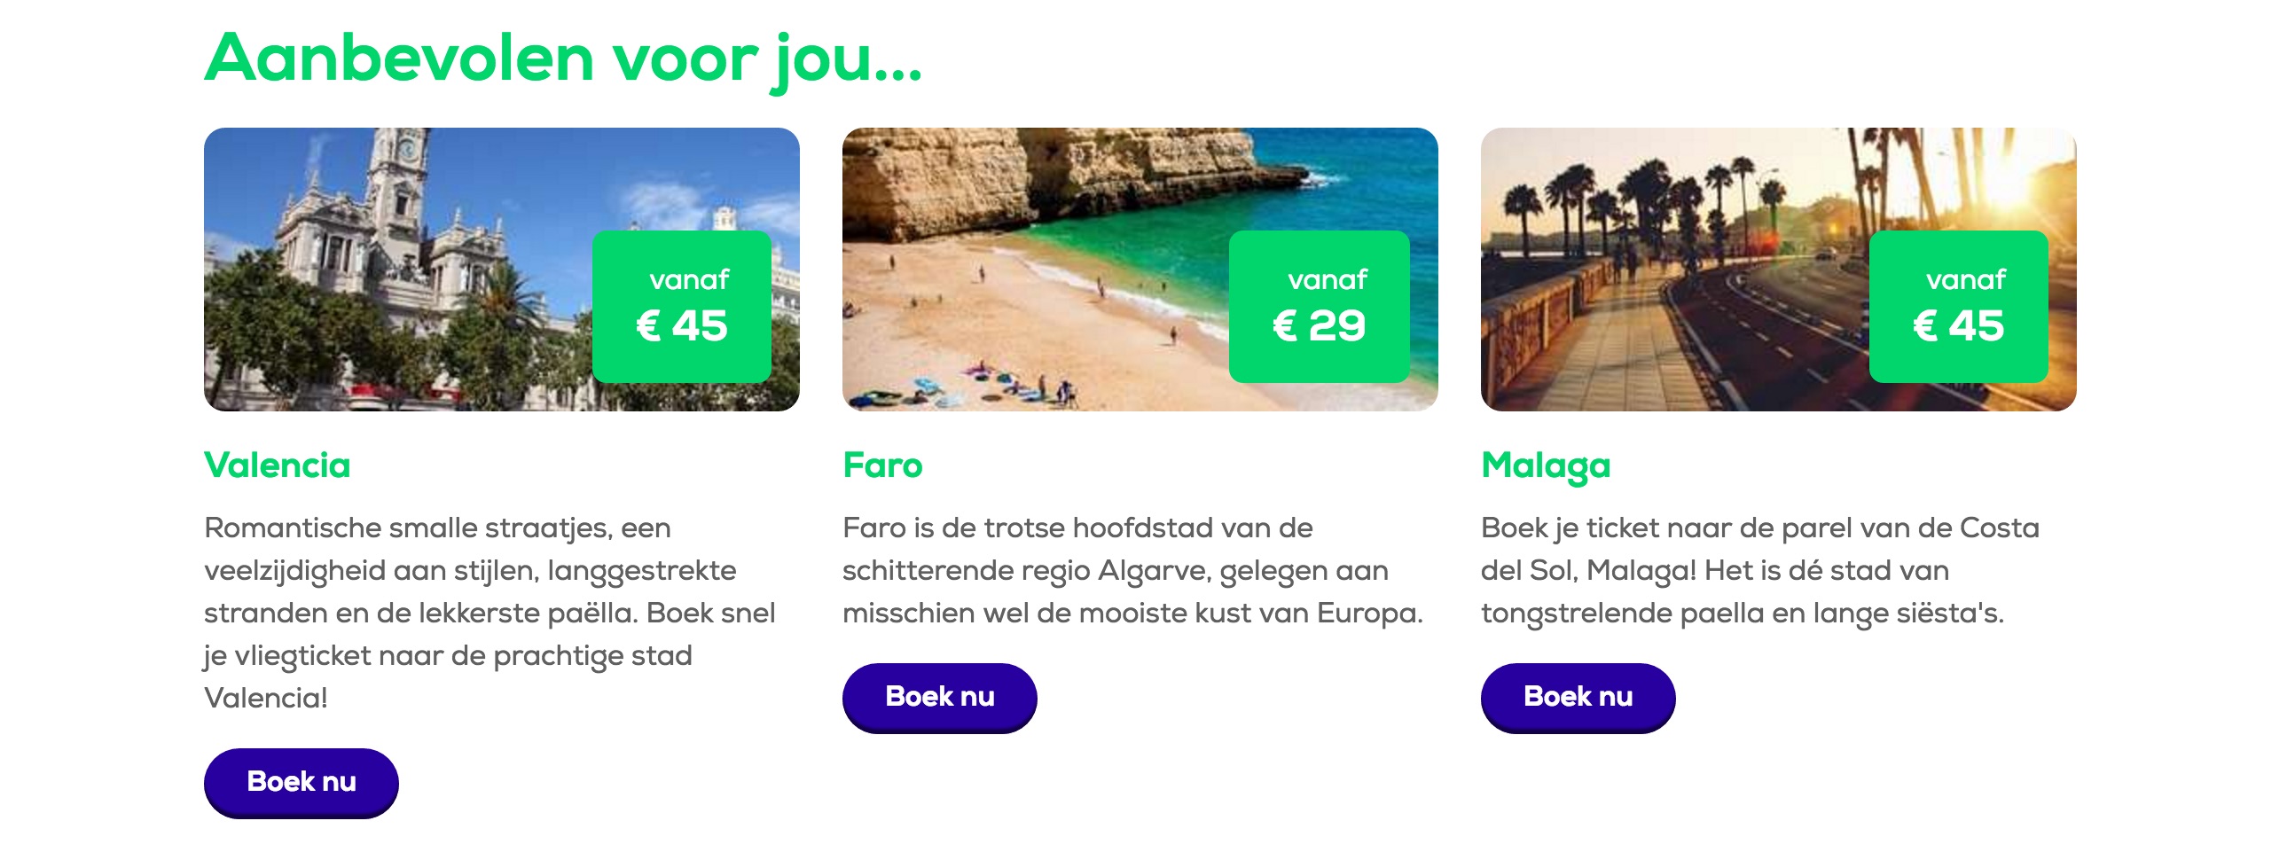
Task: Click the Valencia description paragraph
Action: [490, 613]
